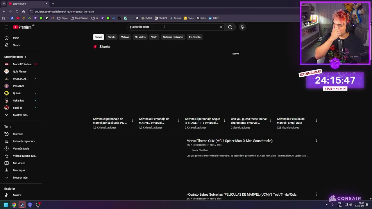The width and height of the screenshot is (372, 209).
Task: Select the No vistos filter chip
Action: pyautogui.click(x=140, y=37)
